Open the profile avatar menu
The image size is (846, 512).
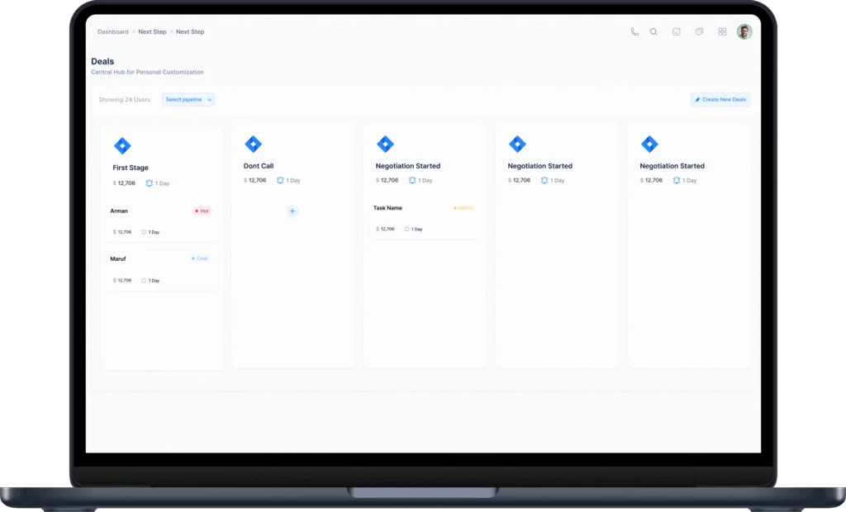744,31
